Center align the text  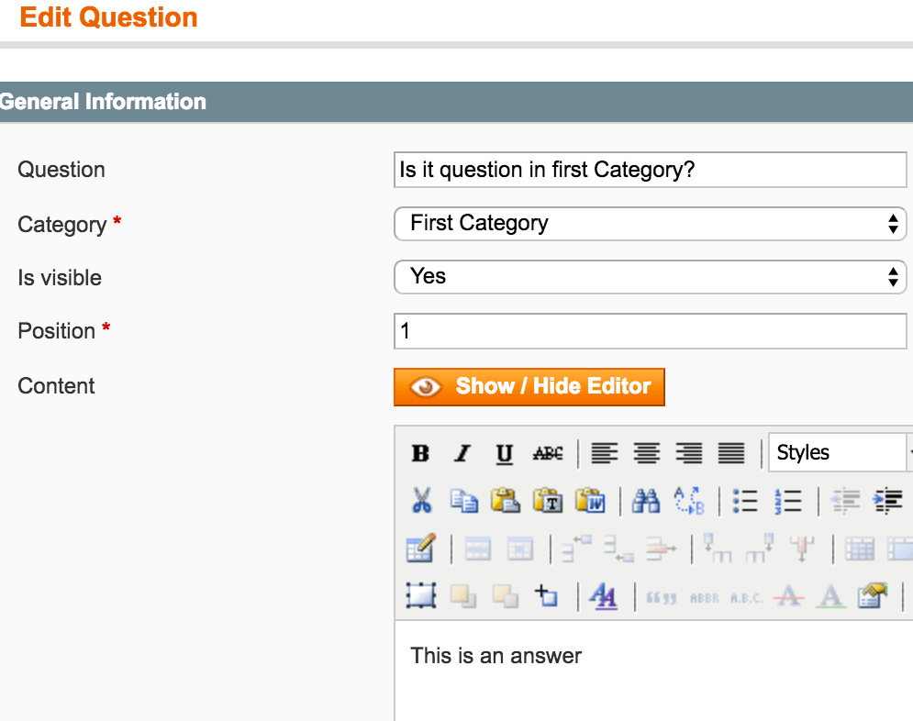[647, 453]
